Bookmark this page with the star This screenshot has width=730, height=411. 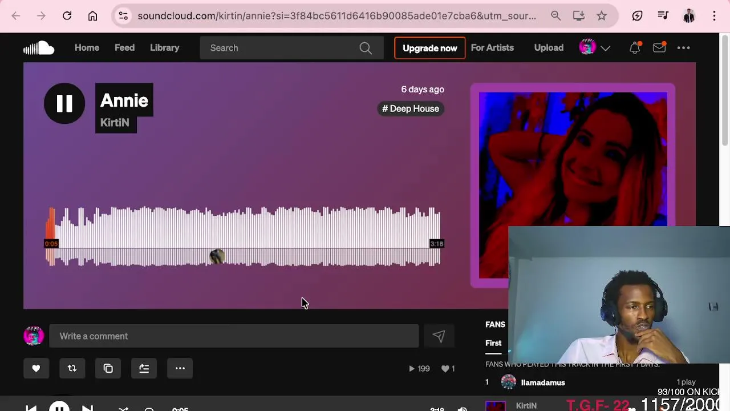point(602,16)
